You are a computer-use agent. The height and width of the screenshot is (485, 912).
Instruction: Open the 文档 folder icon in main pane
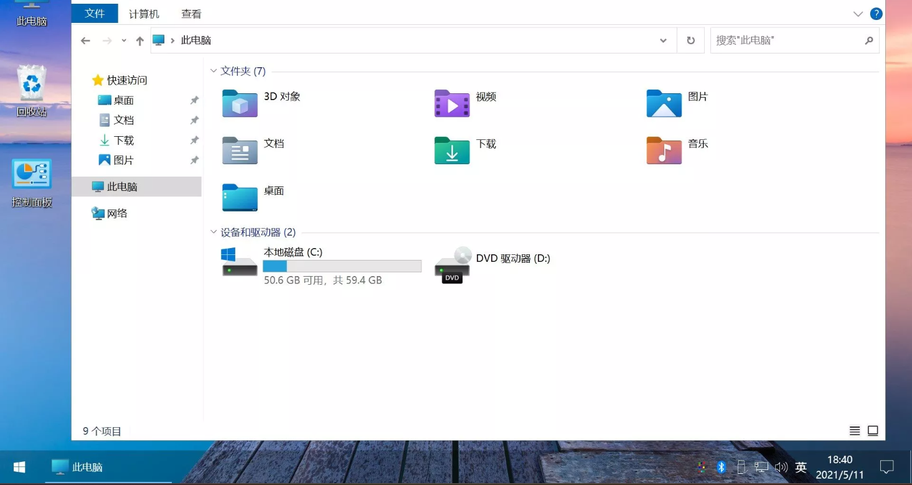click(x=240, y=150)
